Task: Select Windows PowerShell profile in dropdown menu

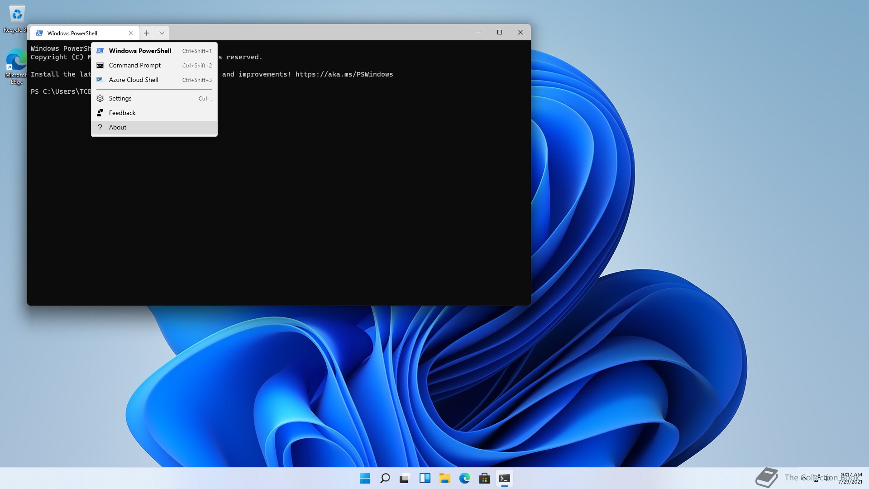Action: coord(154,51)
